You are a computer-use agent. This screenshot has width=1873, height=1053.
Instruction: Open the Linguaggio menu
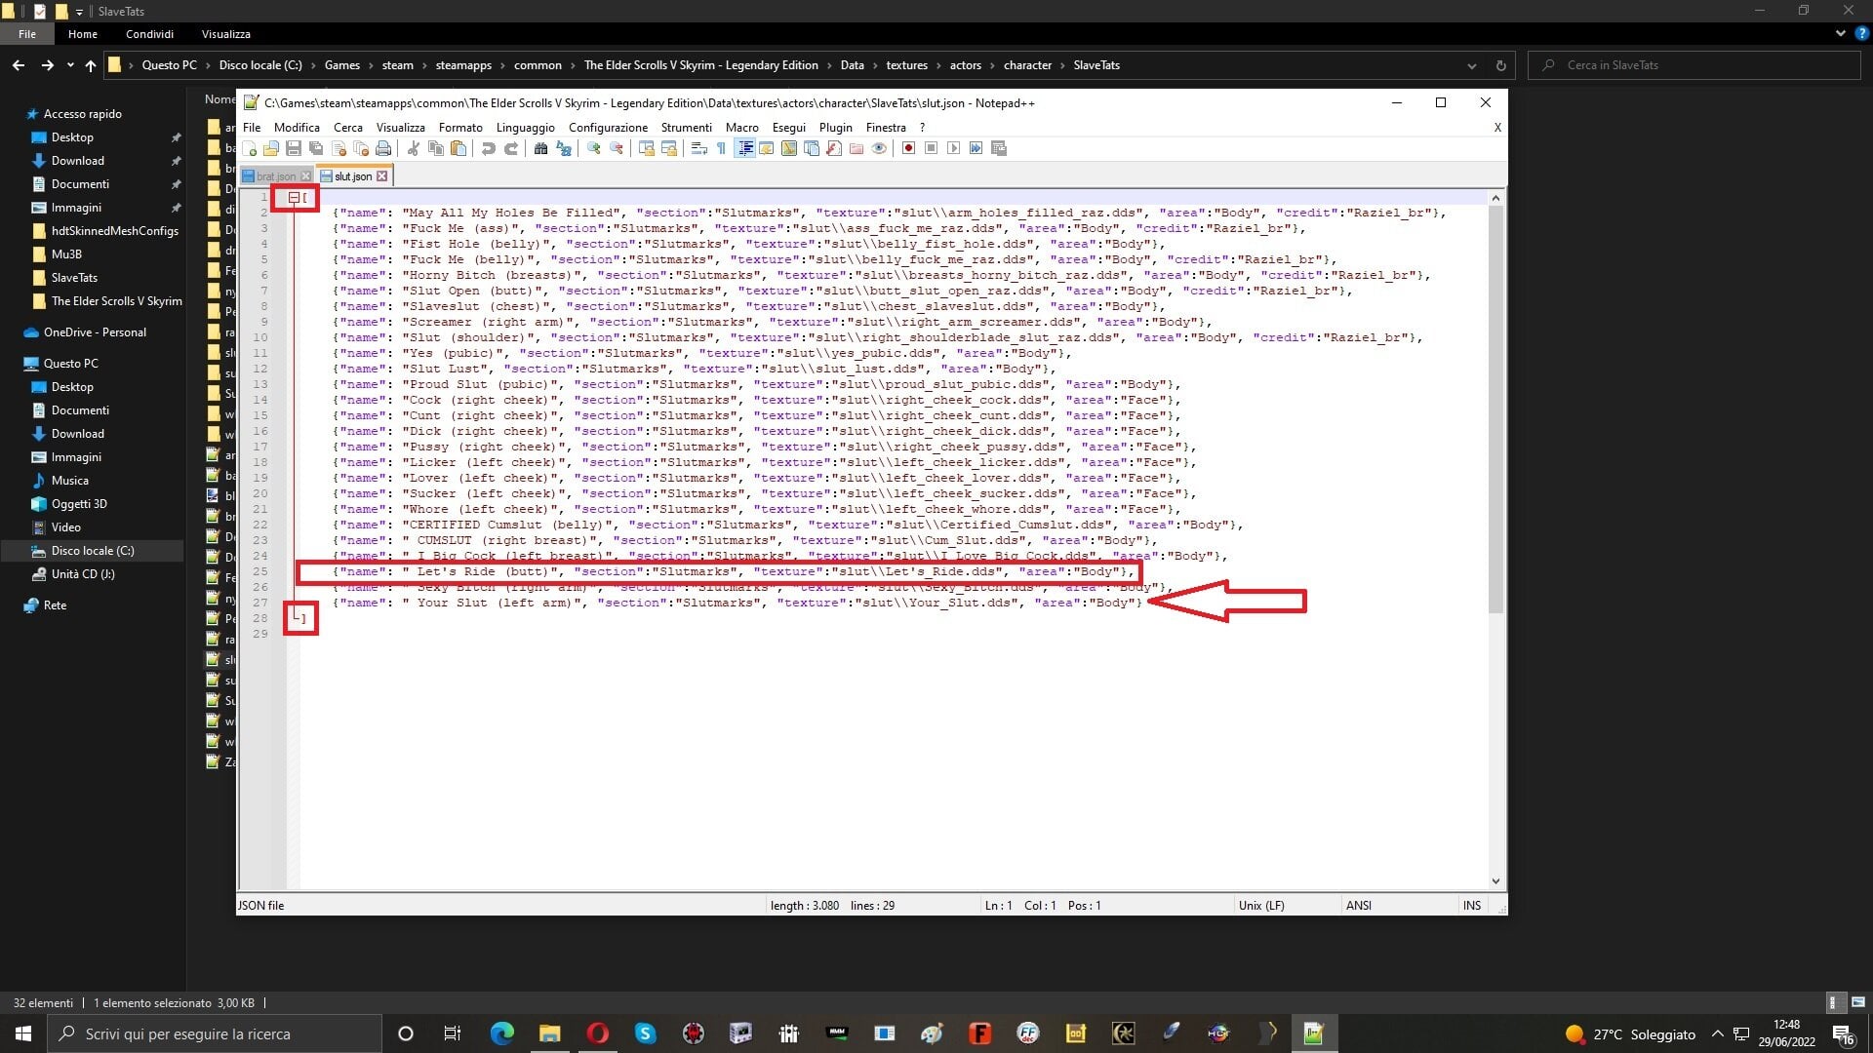[x=525, y=128]
